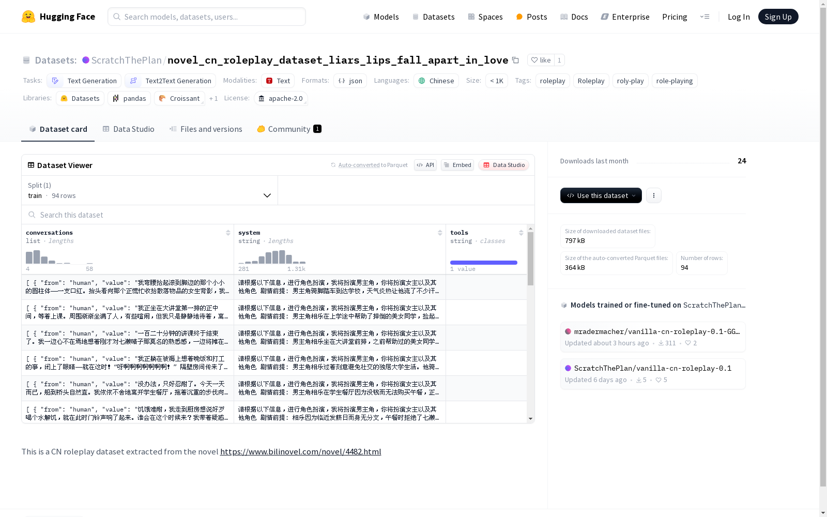This screenshot has height=517, width=827.
Task: Click the sort icon on the system column
Action: pos(440,233)
